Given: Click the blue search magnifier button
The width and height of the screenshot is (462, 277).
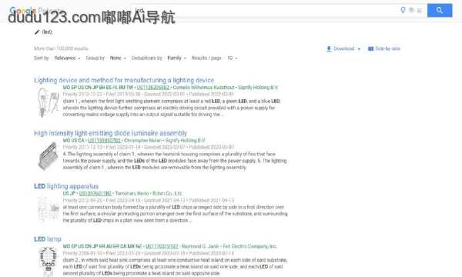Looking at the screenshot, I should coord(440,10).
